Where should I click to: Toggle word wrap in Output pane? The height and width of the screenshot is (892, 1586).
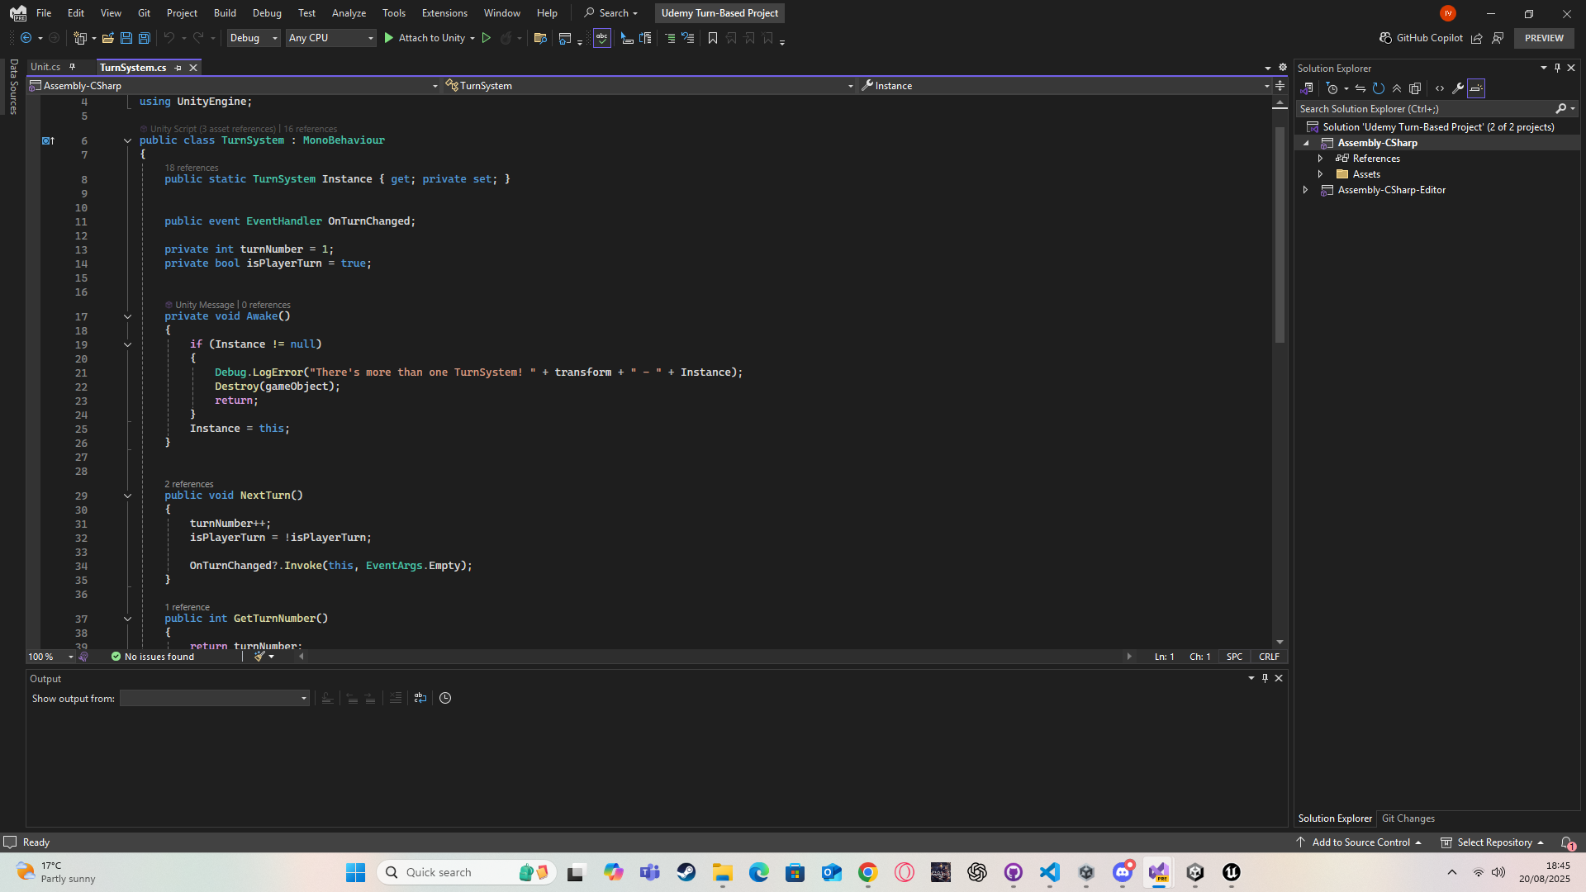420,699
